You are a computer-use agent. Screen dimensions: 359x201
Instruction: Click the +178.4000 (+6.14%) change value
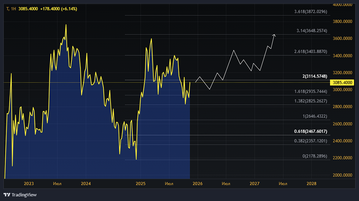59,9
